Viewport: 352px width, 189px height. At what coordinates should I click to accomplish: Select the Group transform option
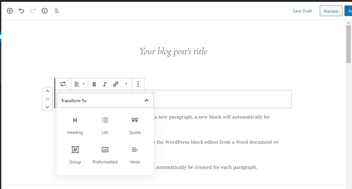(x=75, y=155)
